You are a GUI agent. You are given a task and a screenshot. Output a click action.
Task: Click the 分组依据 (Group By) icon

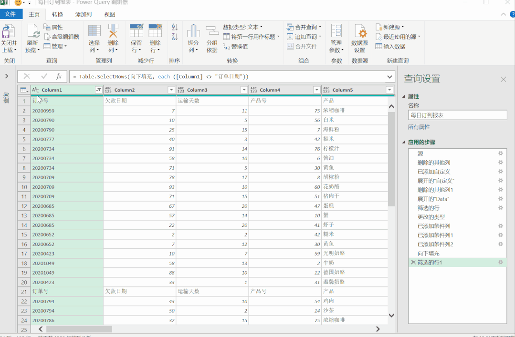212,31
